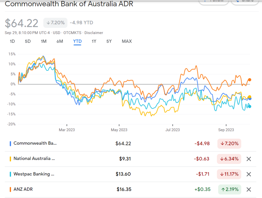Remove National Australia comparison with X
Image resolution: width=262 pixels, height=198 pixels.
249,159
